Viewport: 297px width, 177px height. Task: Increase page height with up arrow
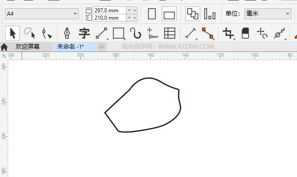click(135, 18)
